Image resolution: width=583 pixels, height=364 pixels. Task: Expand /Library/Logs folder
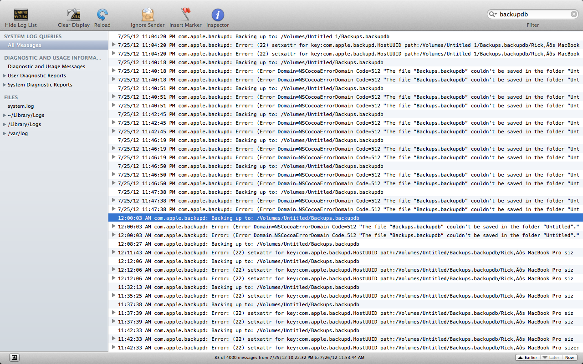point(5,124)
